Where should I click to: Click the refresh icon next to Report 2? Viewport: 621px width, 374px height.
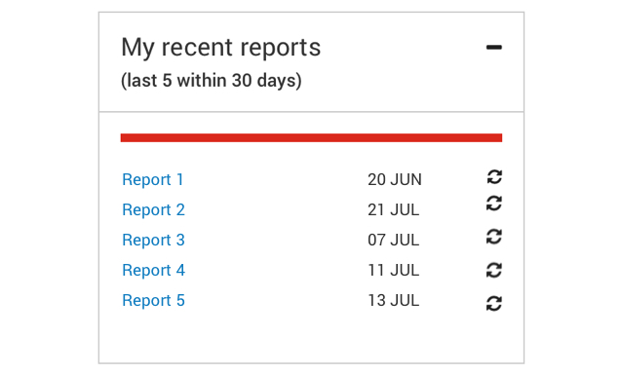pyautogui.click(x=494, y=204)
